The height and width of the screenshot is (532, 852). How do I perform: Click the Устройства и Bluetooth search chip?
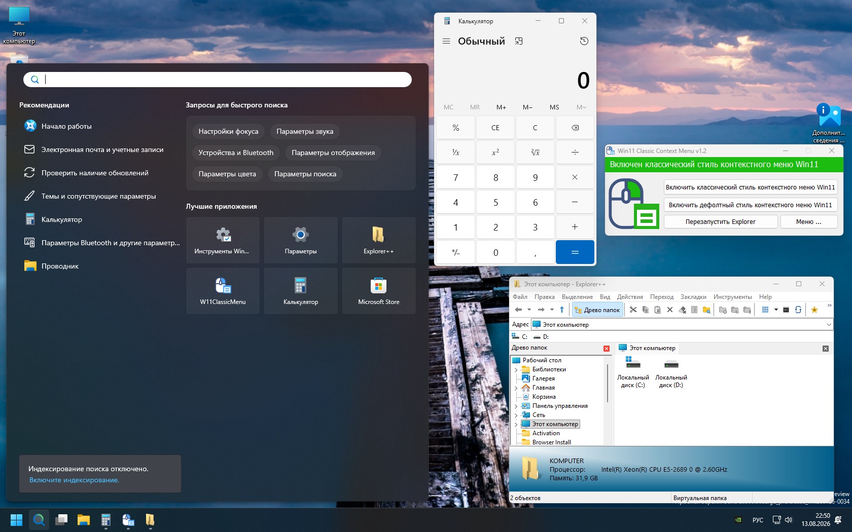[236, 153]
